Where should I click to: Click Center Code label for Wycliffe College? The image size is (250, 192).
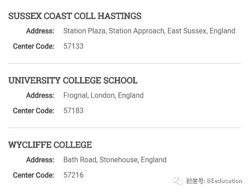click(x=34, y=175)
